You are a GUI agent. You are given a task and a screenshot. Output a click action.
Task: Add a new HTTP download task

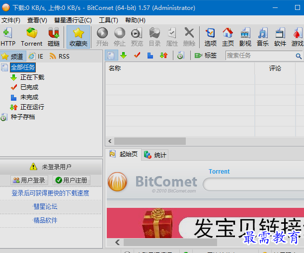point(8,37)
